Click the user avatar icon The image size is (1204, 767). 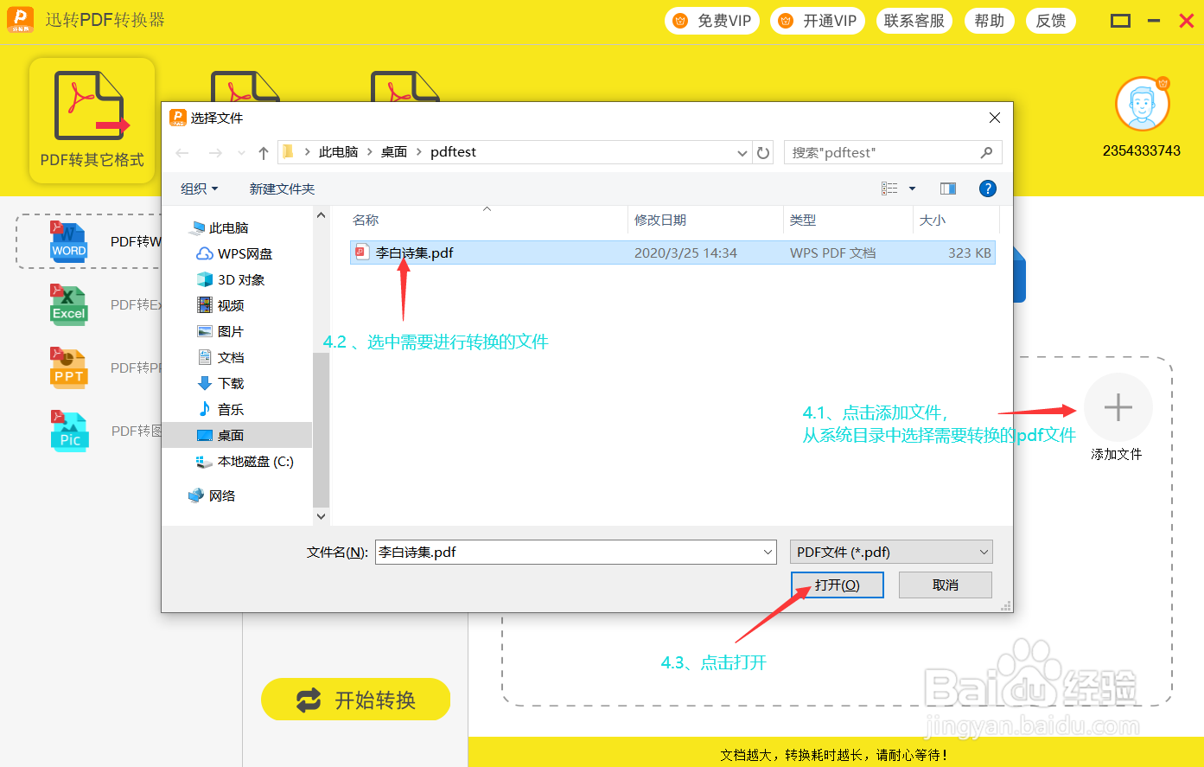1142,105
